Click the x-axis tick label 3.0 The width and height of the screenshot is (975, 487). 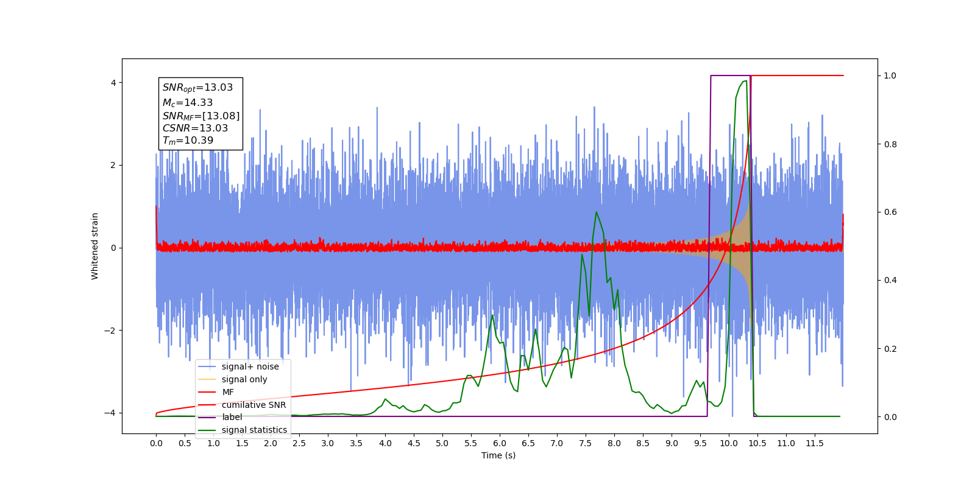pyautogui.click(x=328, y=443)
